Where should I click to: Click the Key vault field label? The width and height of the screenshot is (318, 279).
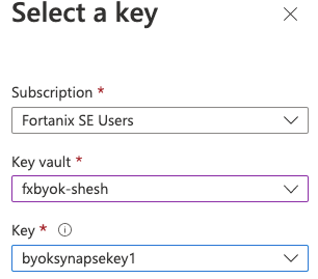tap(41, 162)
